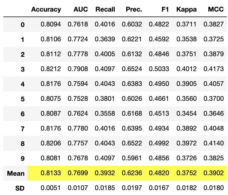Click fold 9 precision value 0.5961

point(132,158)
